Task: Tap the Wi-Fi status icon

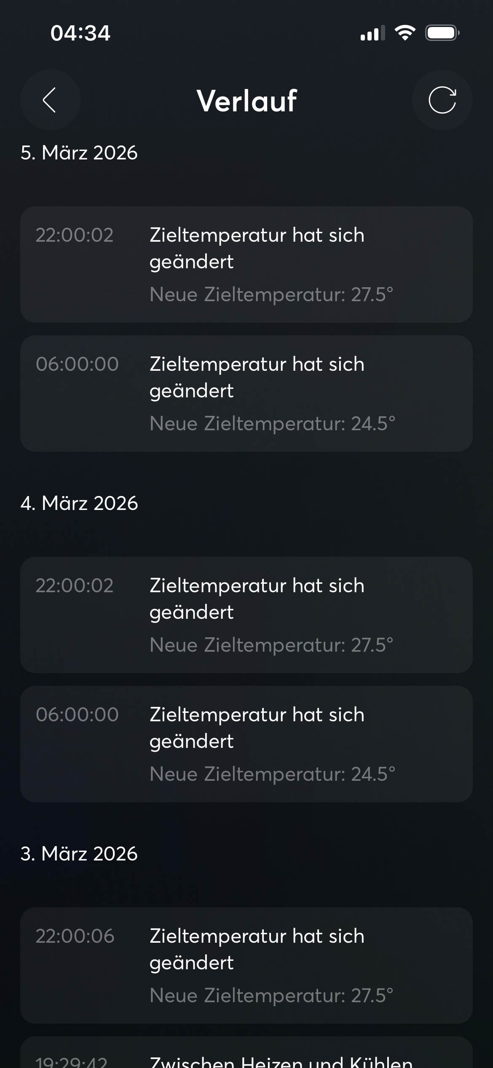Action: click(405, 32)
